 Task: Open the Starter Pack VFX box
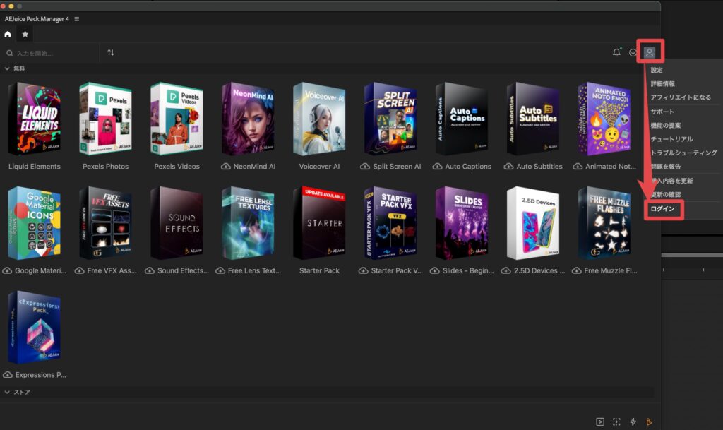pos(390,223)
